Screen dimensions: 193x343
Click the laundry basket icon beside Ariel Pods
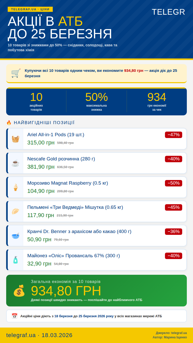(15, 139)
